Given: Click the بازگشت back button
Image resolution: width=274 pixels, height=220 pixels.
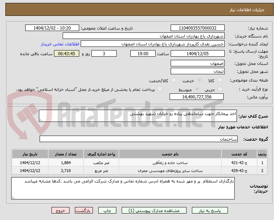Looking at the screenshot, I should (84, 210).
